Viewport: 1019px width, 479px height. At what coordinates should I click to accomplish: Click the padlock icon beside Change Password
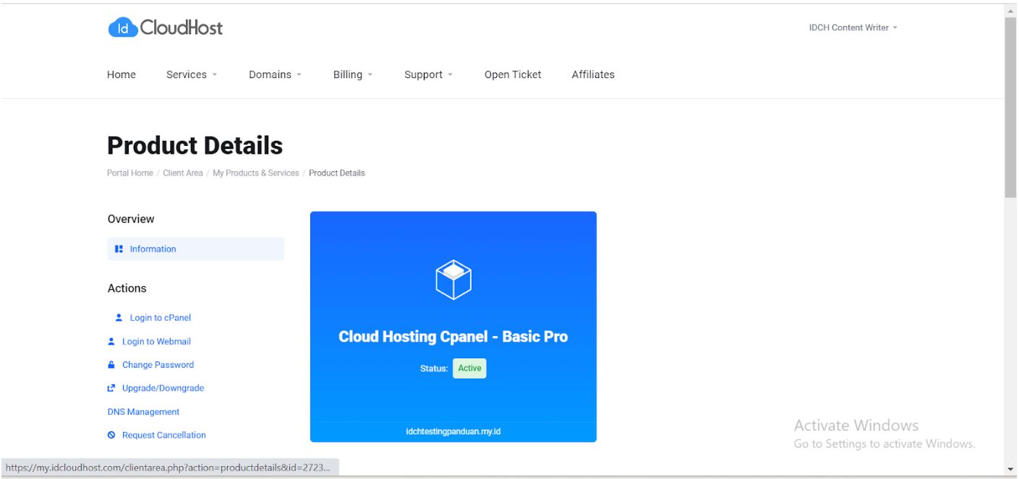(x=111, y=364)
